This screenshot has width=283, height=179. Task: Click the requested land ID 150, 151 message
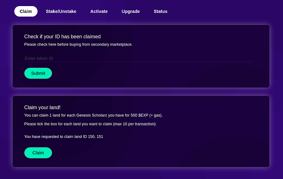(63, 137)
